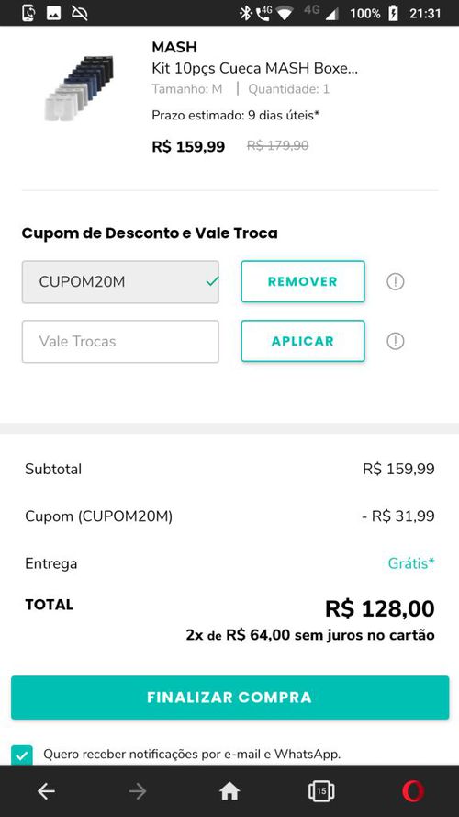Image resolution: width=459 pixels, height=817 pixels.
Task: Tap info icon beside APLICAR button
Action: [396, 341]
